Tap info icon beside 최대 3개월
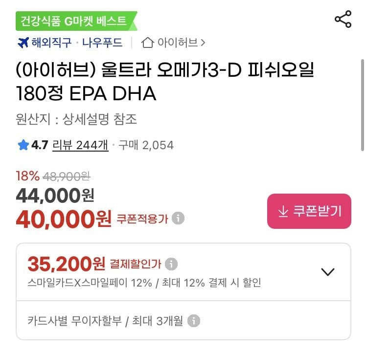This screenshot has width=367, height=355. [x=194, y=321]
